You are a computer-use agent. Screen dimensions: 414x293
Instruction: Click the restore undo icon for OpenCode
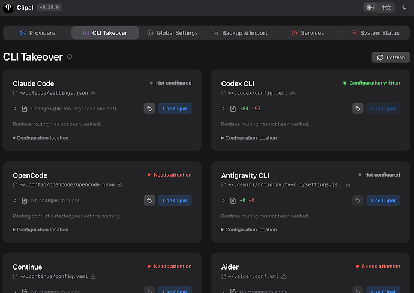coord(149,201)
